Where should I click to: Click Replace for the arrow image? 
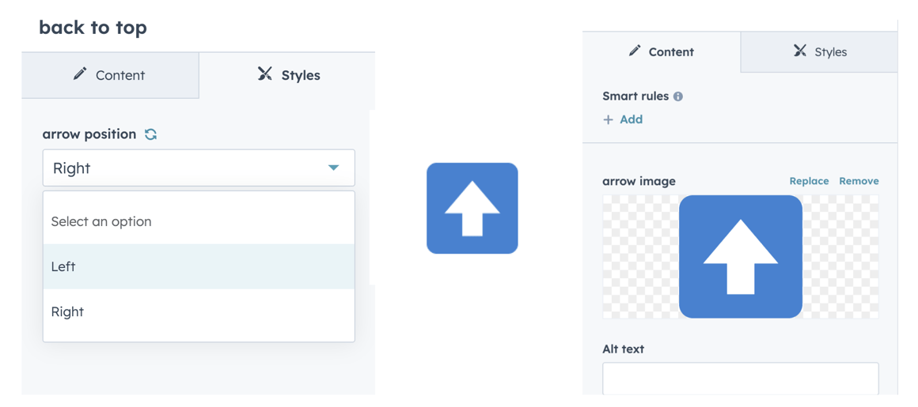click(809, 181)
